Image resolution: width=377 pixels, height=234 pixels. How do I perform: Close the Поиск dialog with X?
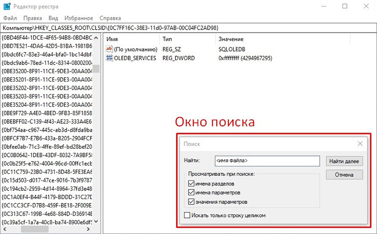click(x=360, y=144)
